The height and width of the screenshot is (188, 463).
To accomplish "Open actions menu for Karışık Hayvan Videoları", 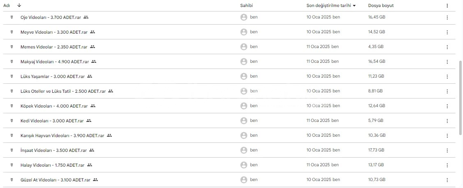I will (x=447, y=135).
